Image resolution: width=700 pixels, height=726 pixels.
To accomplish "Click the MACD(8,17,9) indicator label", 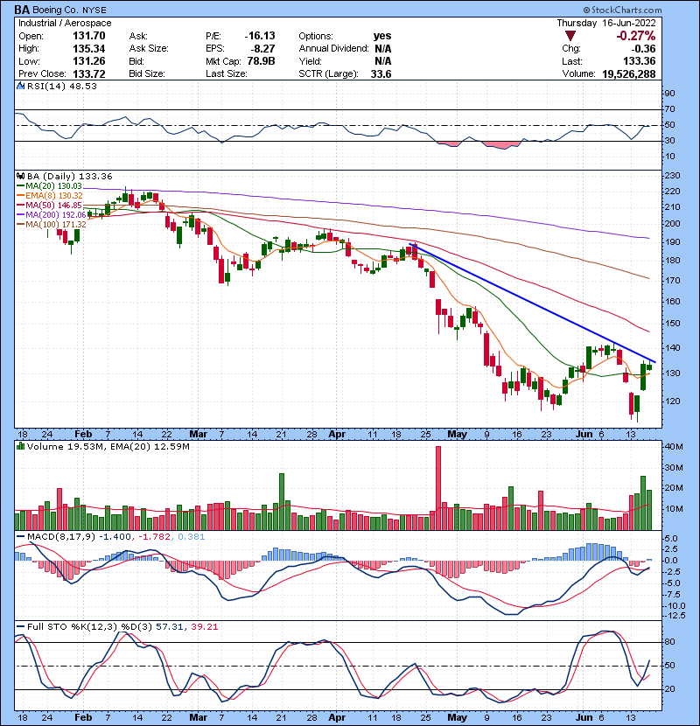I will (x=61, y=537).
